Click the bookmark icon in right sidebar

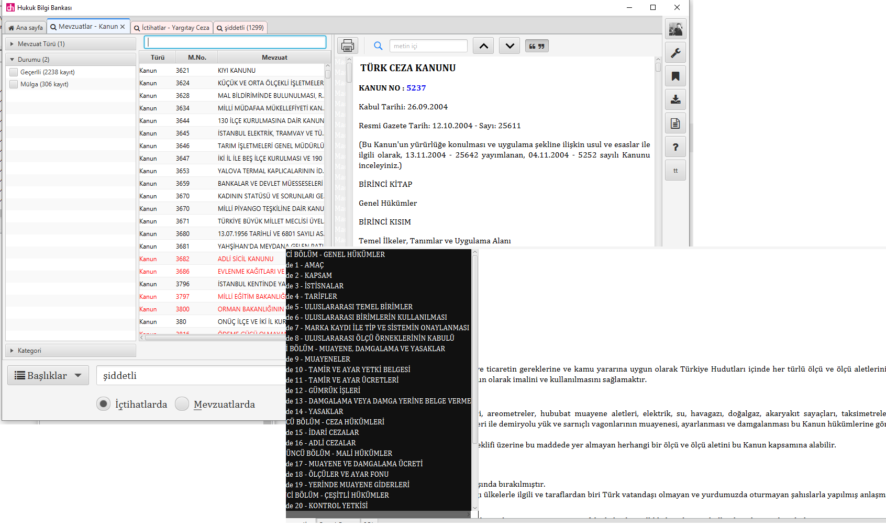click(x=675, y=76)
